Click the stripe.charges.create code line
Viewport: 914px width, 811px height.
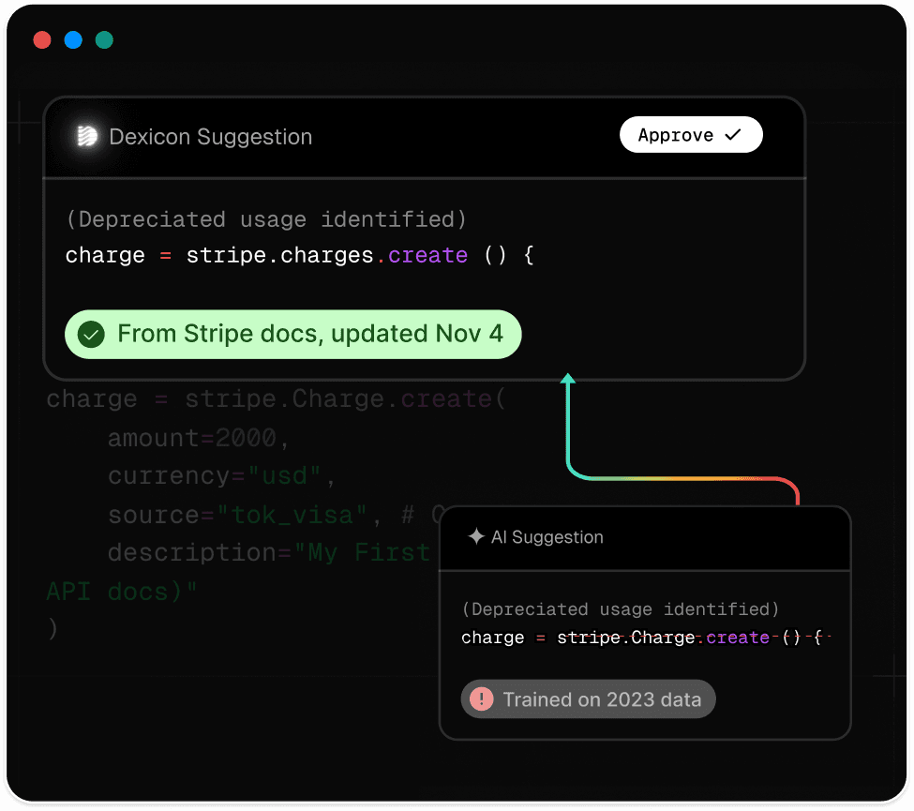(x=300, y=255)
